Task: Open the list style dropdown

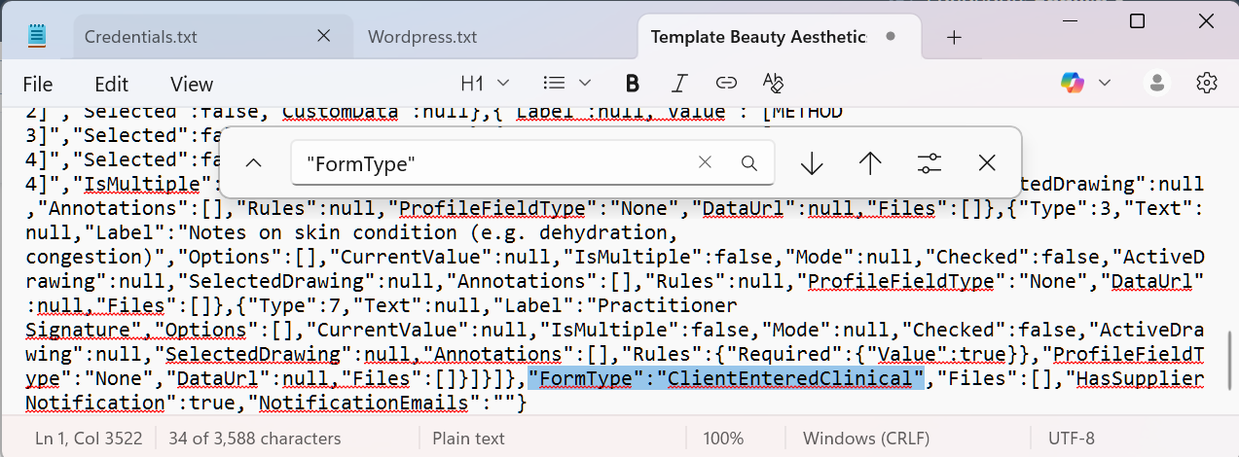Action: [x=566, y=83]
